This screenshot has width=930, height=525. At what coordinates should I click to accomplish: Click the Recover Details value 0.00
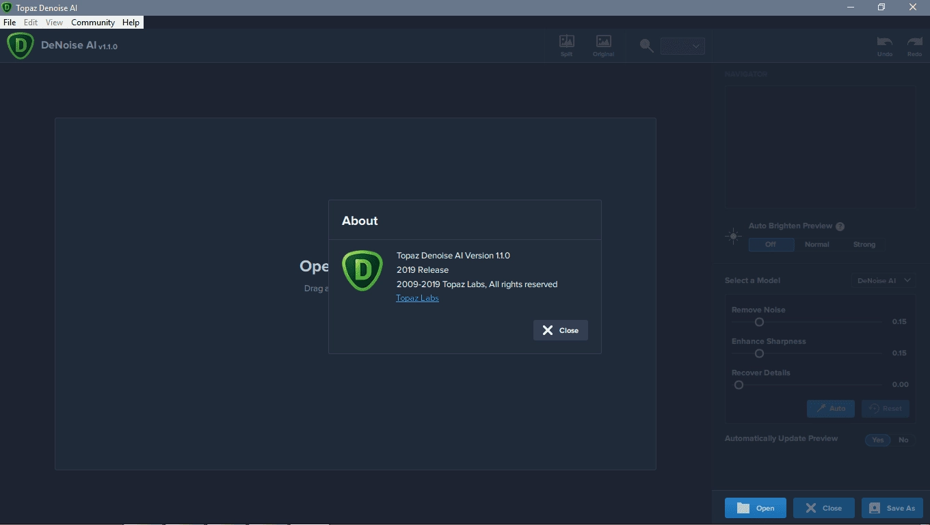pos(900,384)
